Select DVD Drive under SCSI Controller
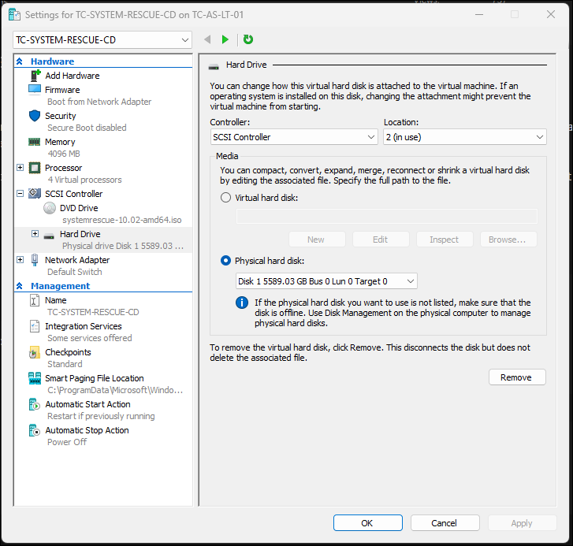 [x=79, y=208]
